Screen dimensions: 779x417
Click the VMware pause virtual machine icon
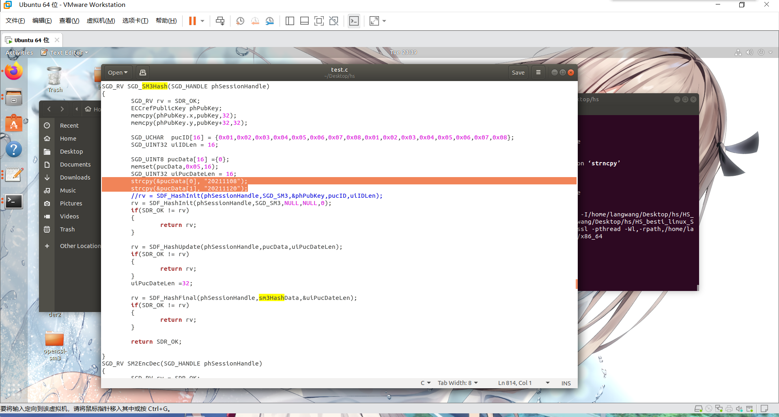tap(192, 21)
